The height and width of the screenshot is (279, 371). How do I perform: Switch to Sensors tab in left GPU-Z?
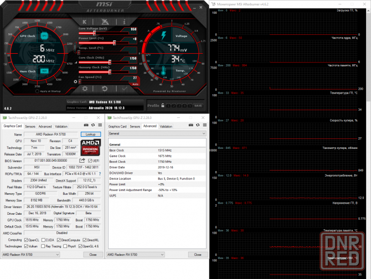(x=30, y=127)
